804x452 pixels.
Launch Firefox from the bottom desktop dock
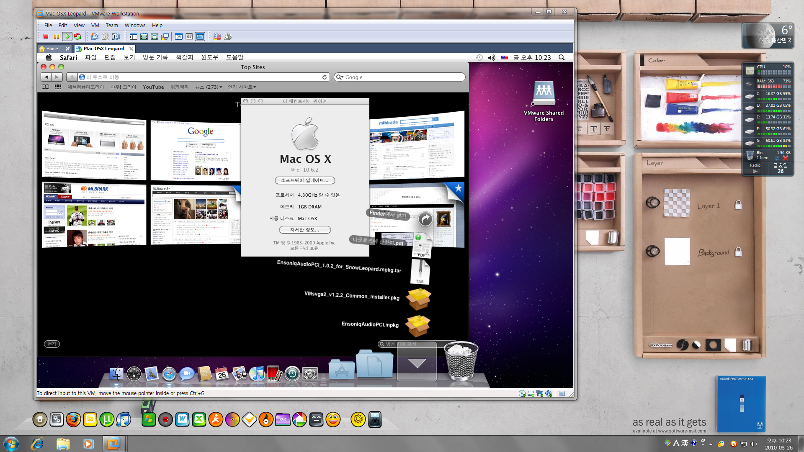(73, 419)
